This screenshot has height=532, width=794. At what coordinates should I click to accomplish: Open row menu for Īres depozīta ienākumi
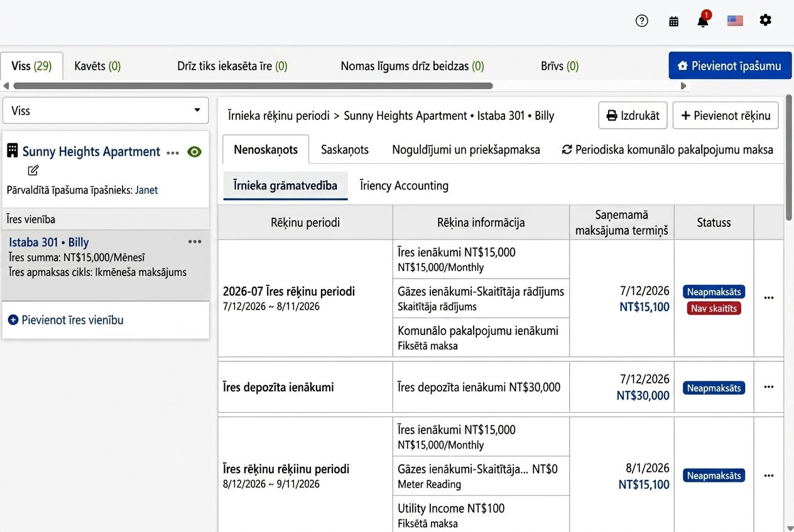click(x=769, y=387)
